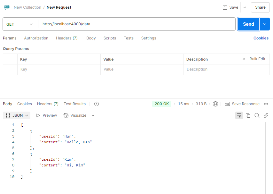Image resolution: width=273 pixels, height=194 pixels.
Task: Open the Settings tab
Action: [x=149, y=38]
